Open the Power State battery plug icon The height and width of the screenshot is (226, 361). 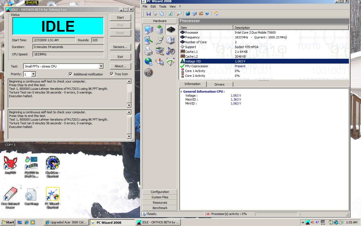(160, 62)
